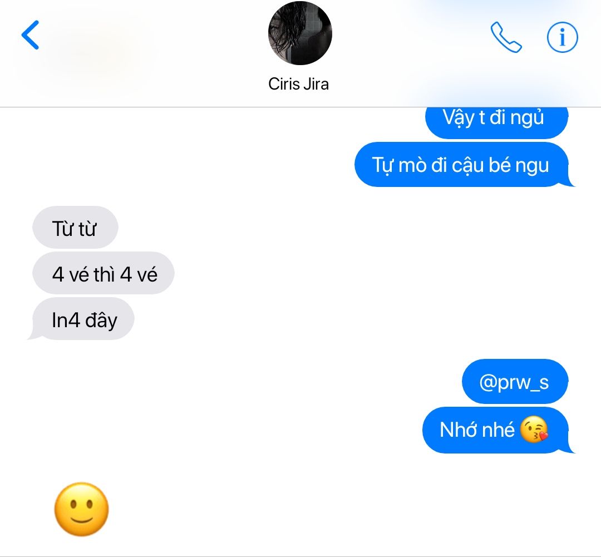Open the conversation info icon
This screenshot has height=557, width=601.
tap(562, 37)
